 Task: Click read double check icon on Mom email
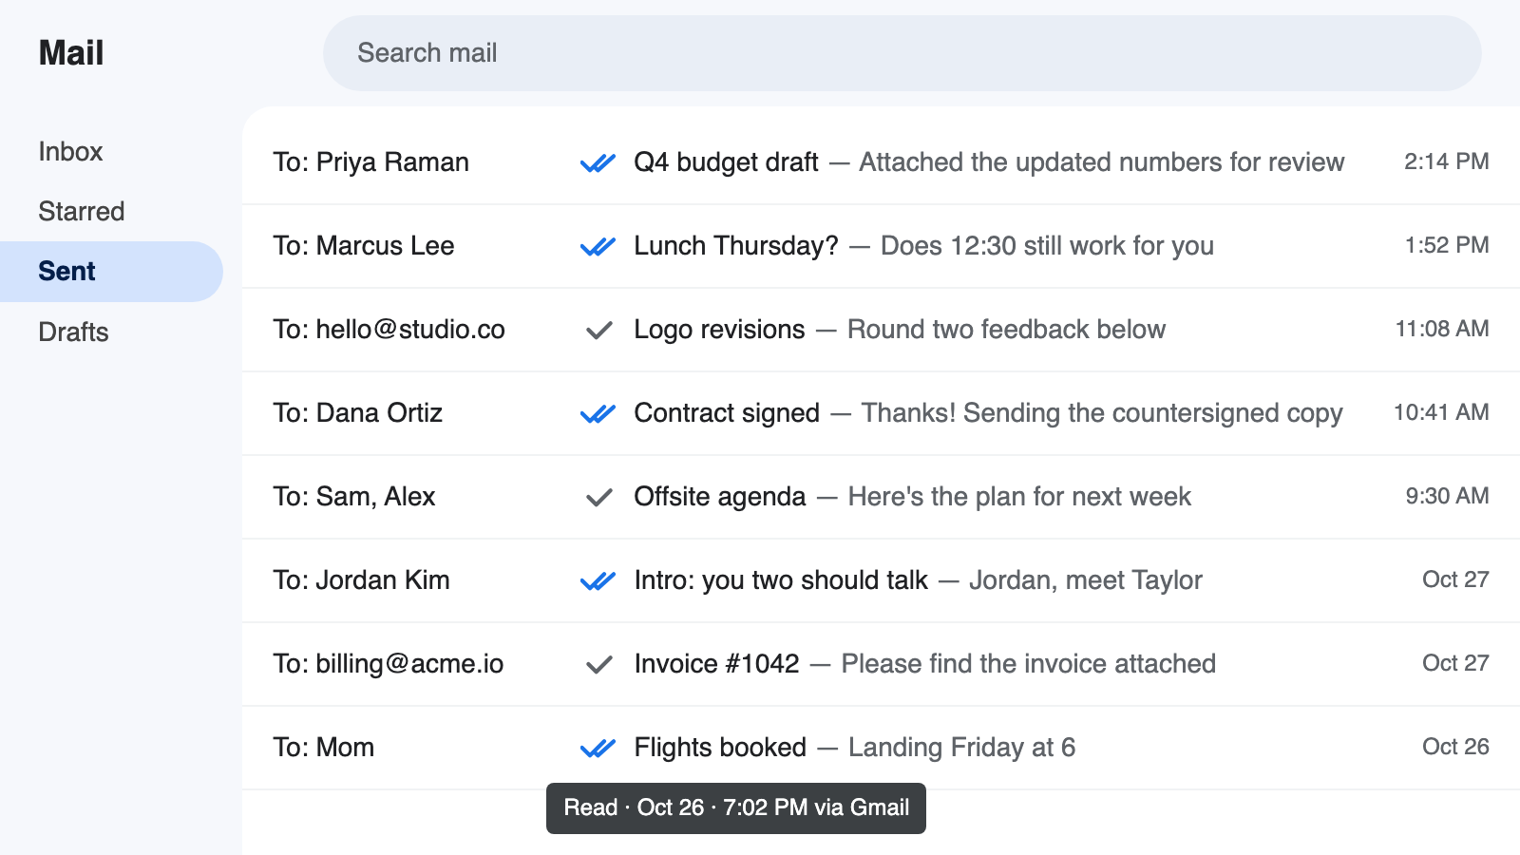pos(598,749)
